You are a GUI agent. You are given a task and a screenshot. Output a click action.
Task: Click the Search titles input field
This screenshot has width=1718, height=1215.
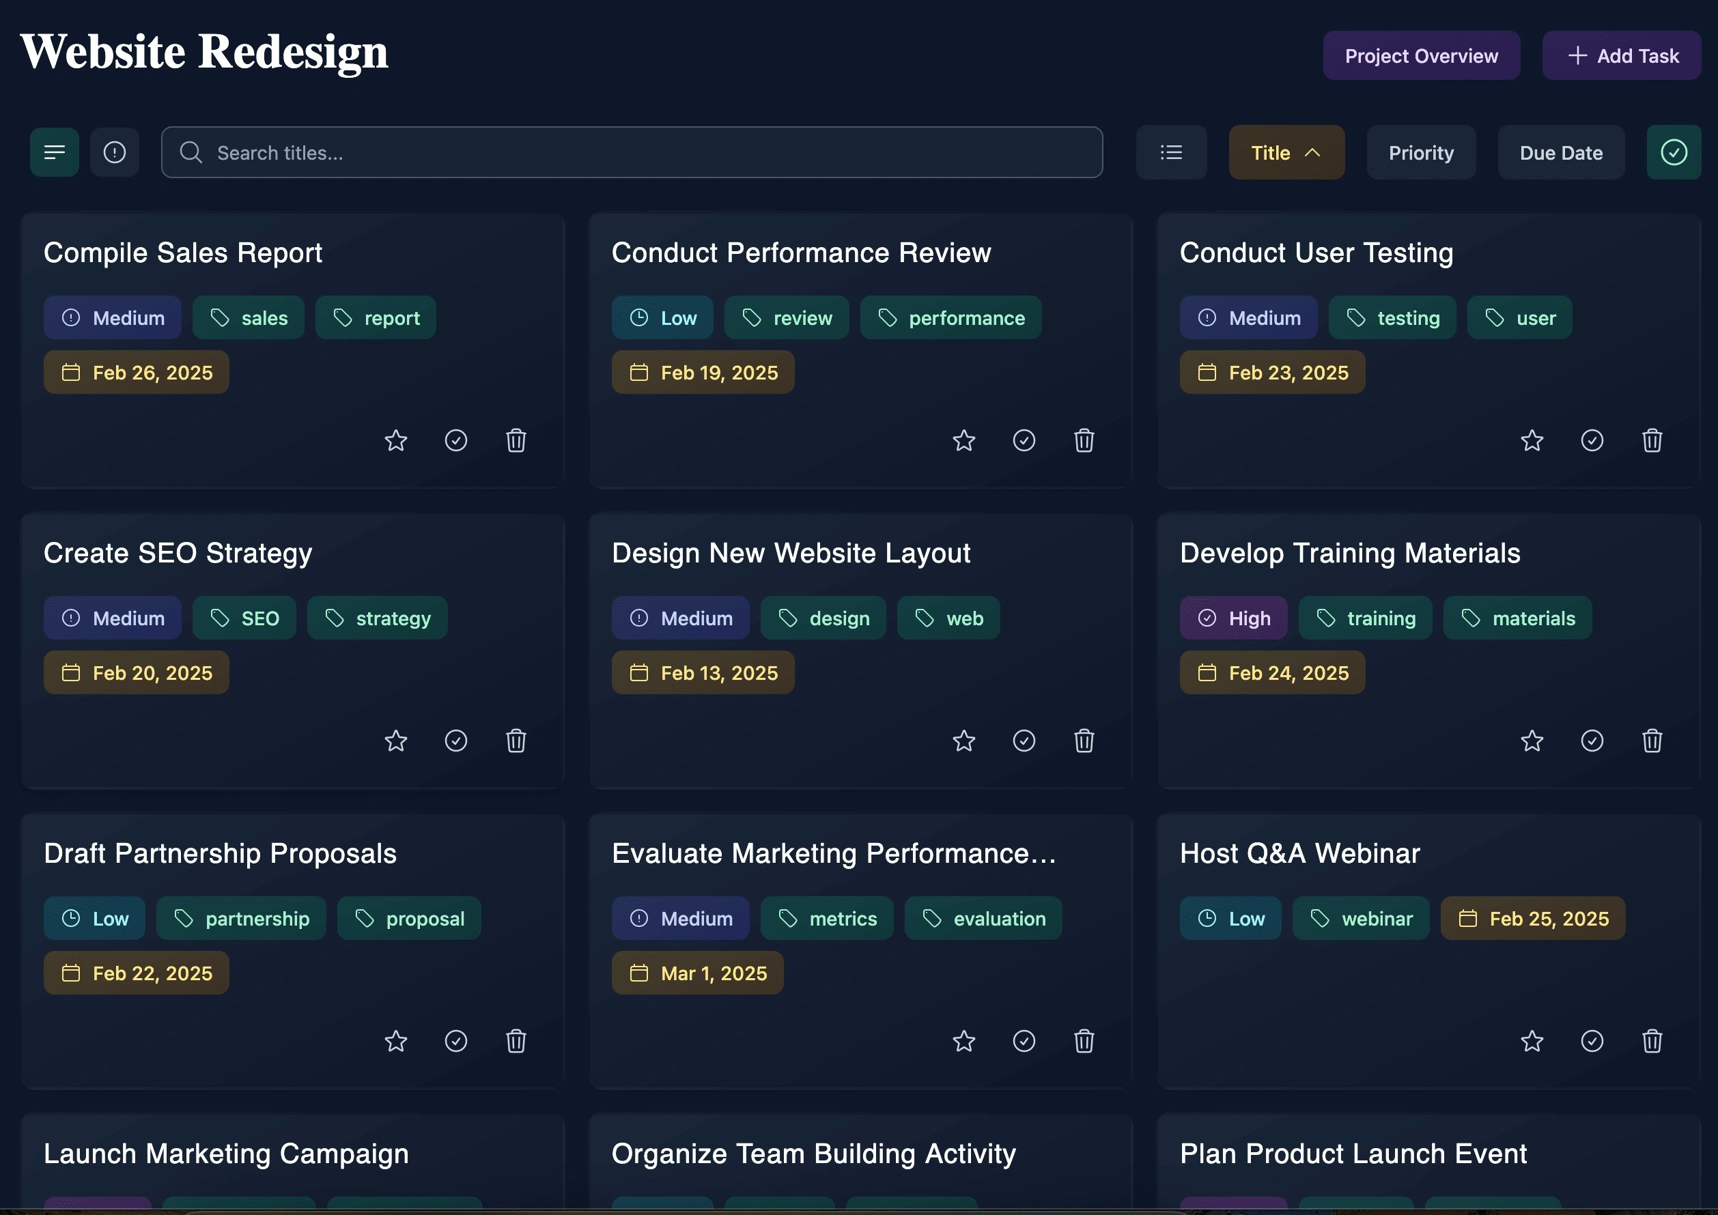pos(632,153)
